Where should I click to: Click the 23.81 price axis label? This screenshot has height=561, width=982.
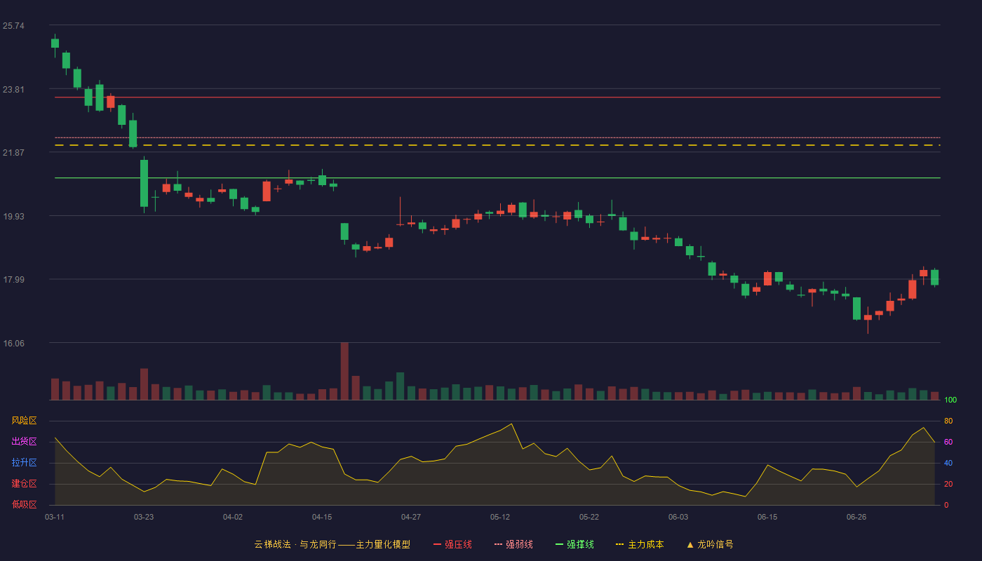click(13, 90)
